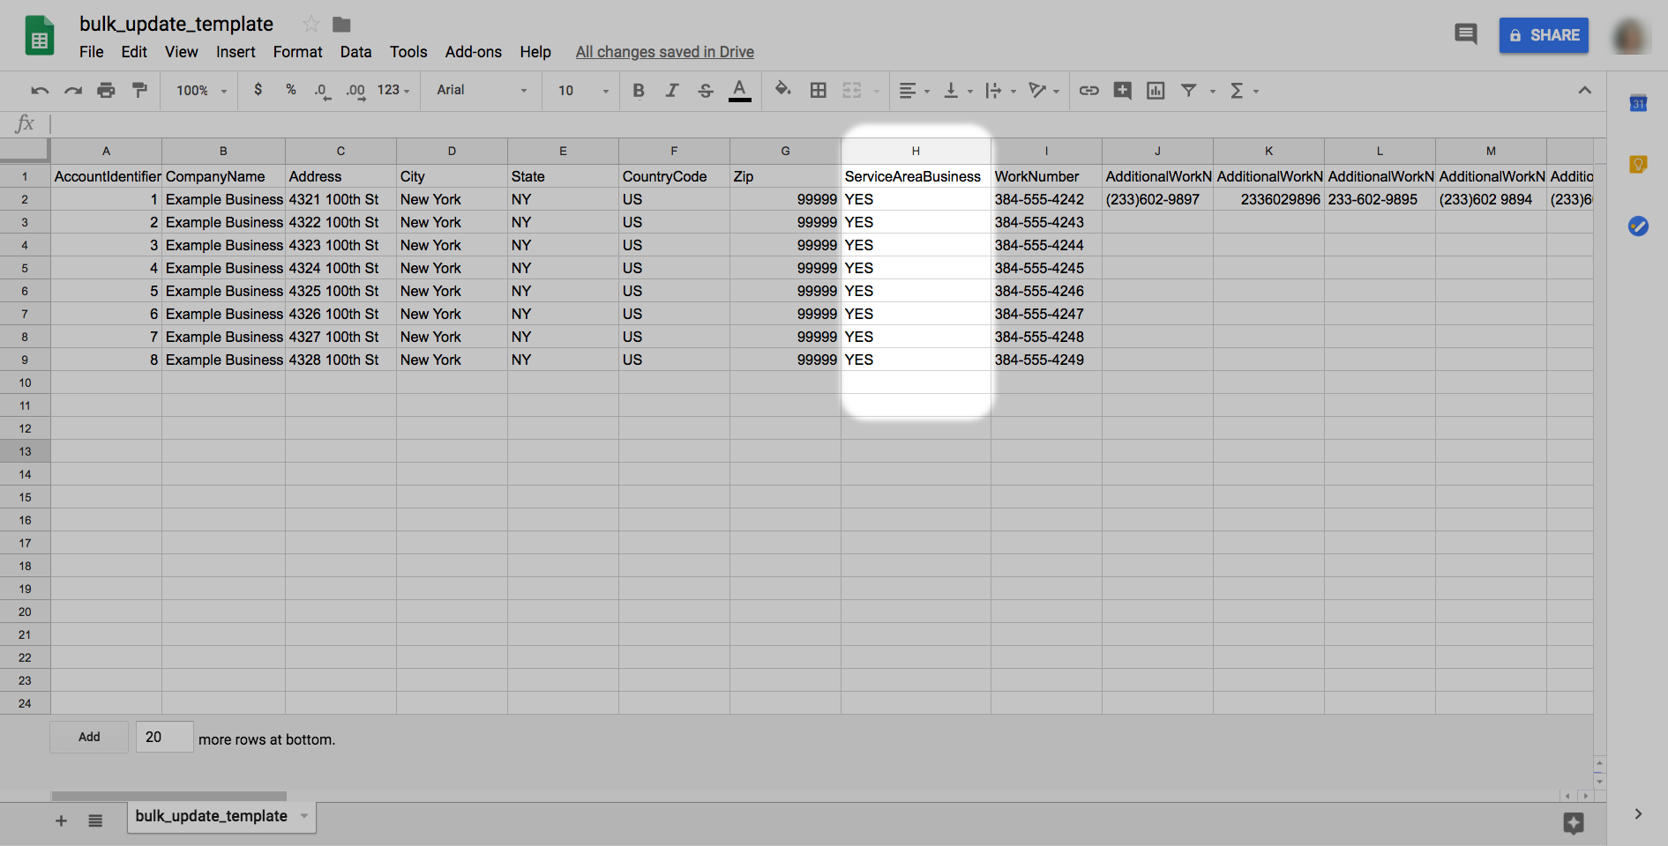1668x846 pixels.
Task: Click the Insert chart icon
Action: point(1156,90)
